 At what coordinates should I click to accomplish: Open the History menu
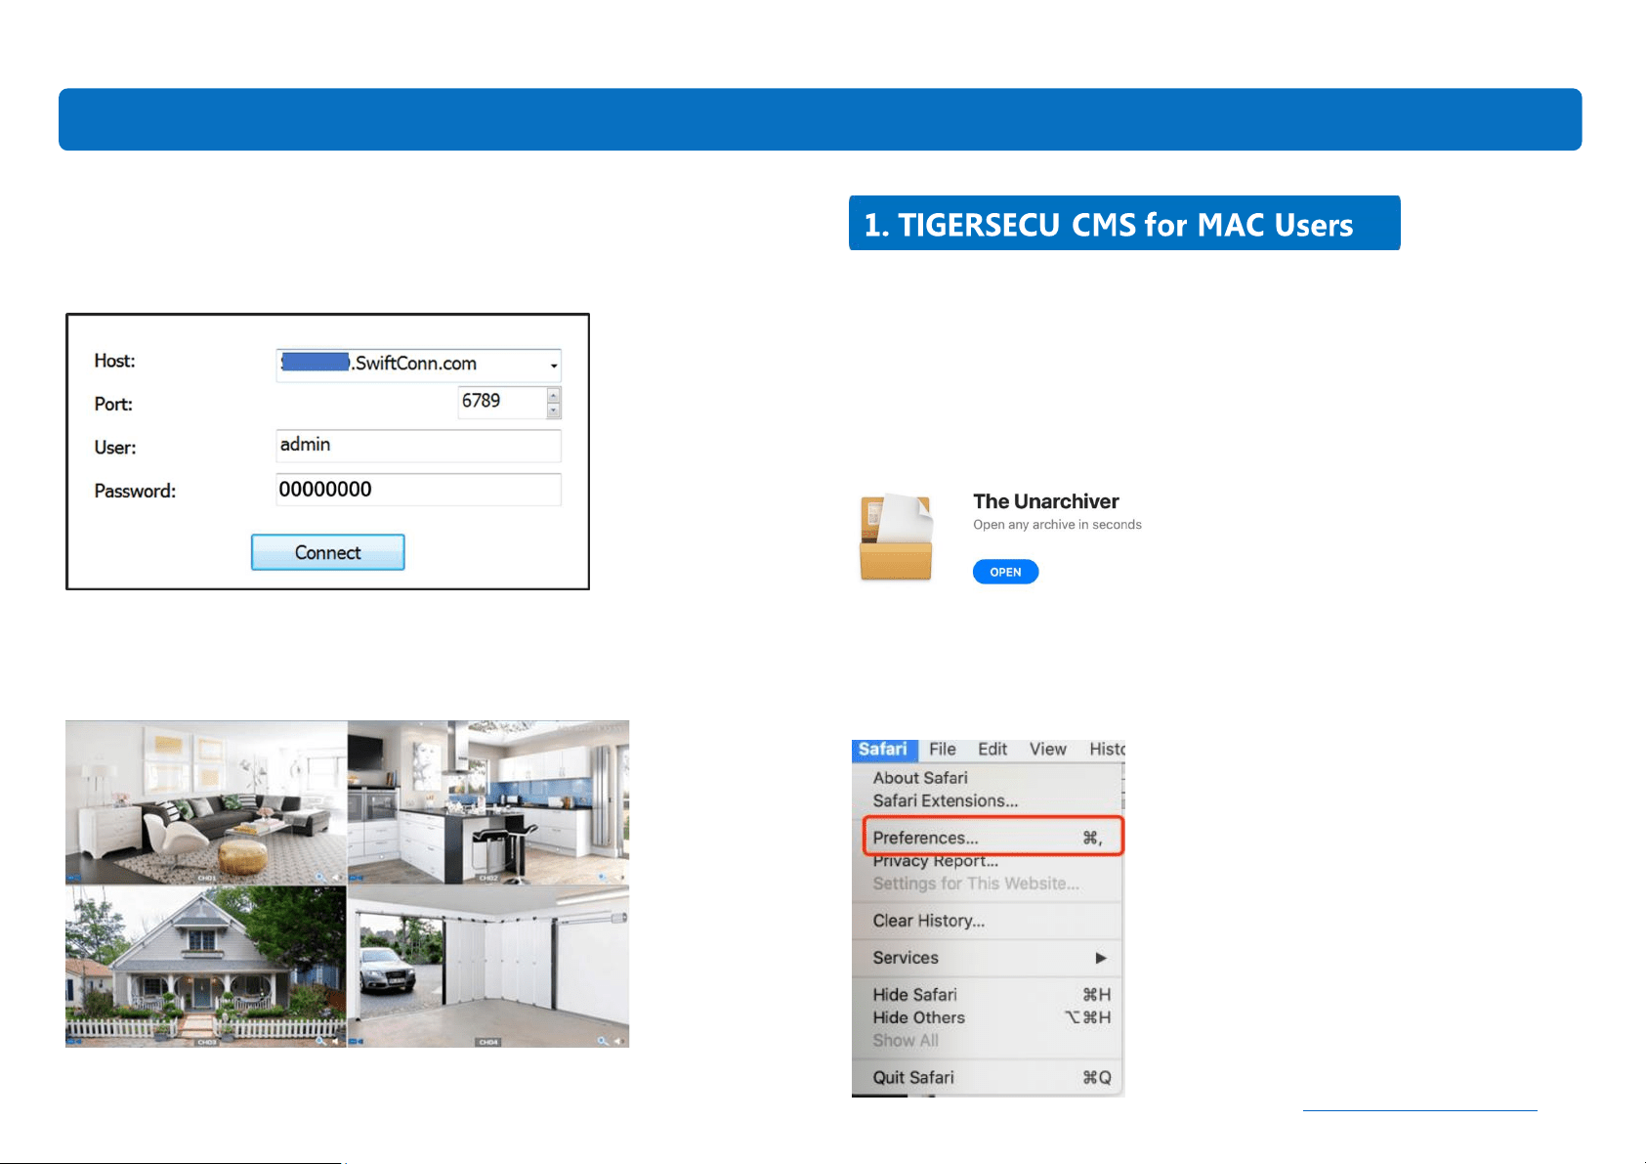coord(1107,750)
